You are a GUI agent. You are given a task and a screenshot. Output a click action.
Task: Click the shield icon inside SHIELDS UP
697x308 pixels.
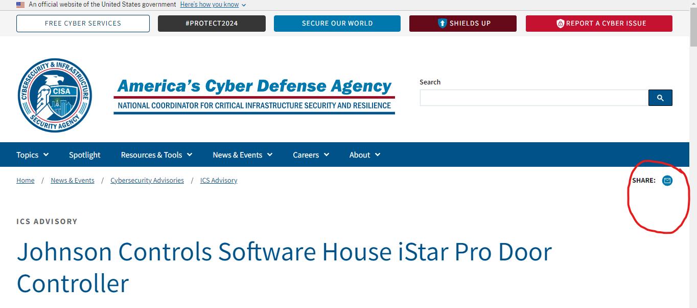443,23
